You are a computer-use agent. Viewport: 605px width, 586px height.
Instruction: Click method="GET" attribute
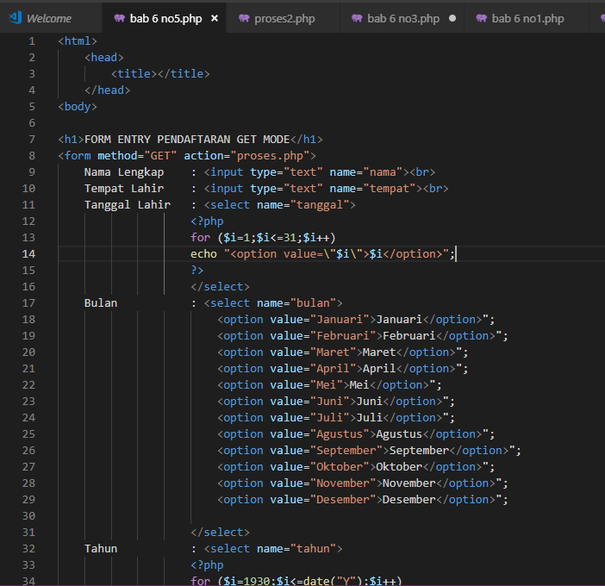[137, 156]
